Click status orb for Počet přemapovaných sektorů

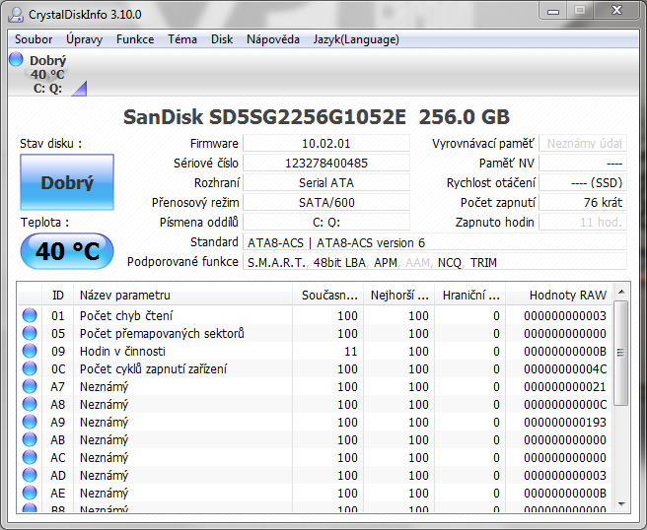pyautogui.click(x=30, y=334)
